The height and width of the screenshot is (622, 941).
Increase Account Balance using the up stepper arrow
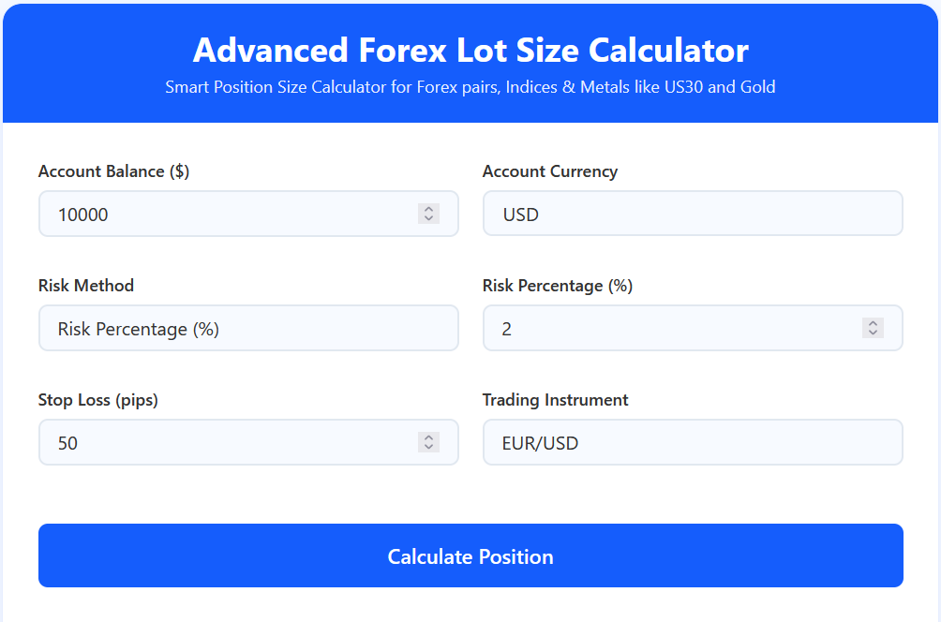pyautogui.click(x=429, y=209)
